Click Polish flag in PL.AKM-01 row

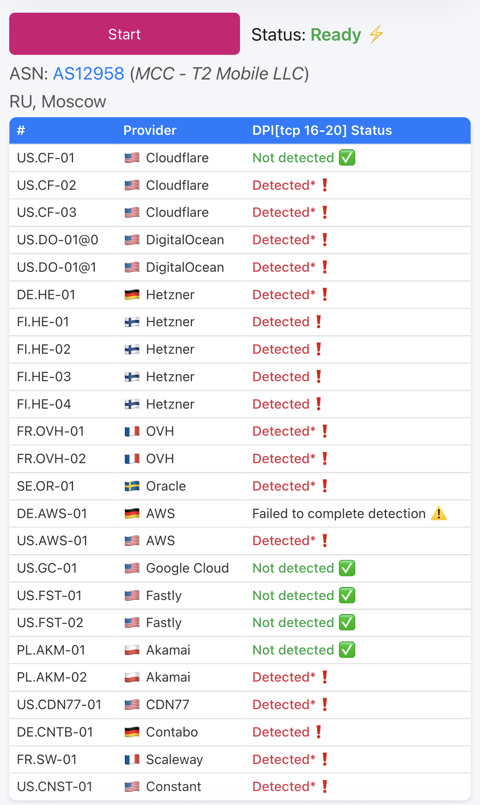[x=132, y=650]
